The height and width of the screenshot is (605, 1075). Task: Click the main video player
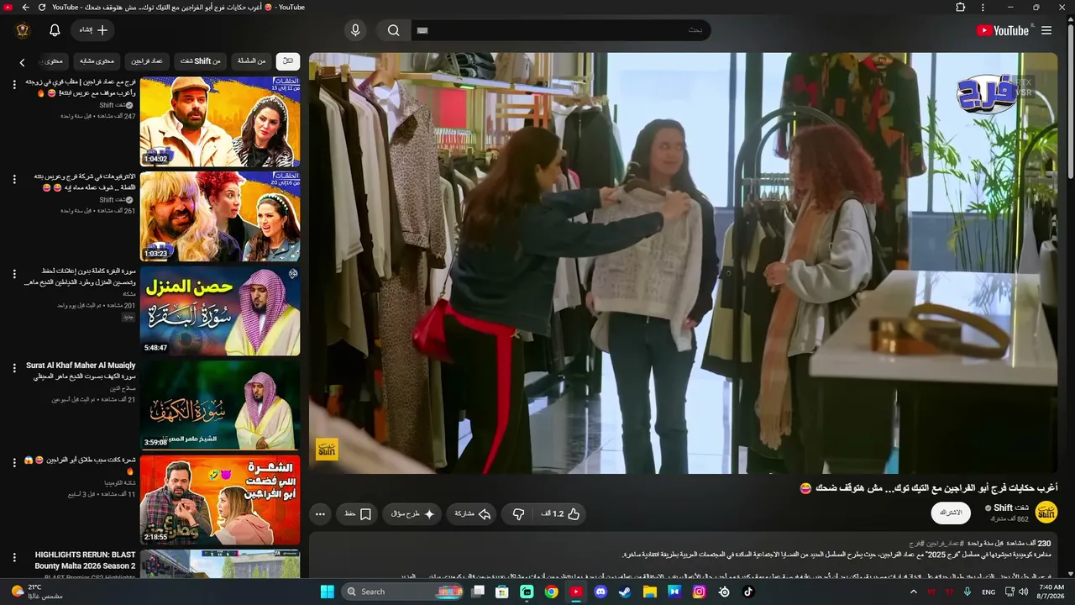point(683,263)
